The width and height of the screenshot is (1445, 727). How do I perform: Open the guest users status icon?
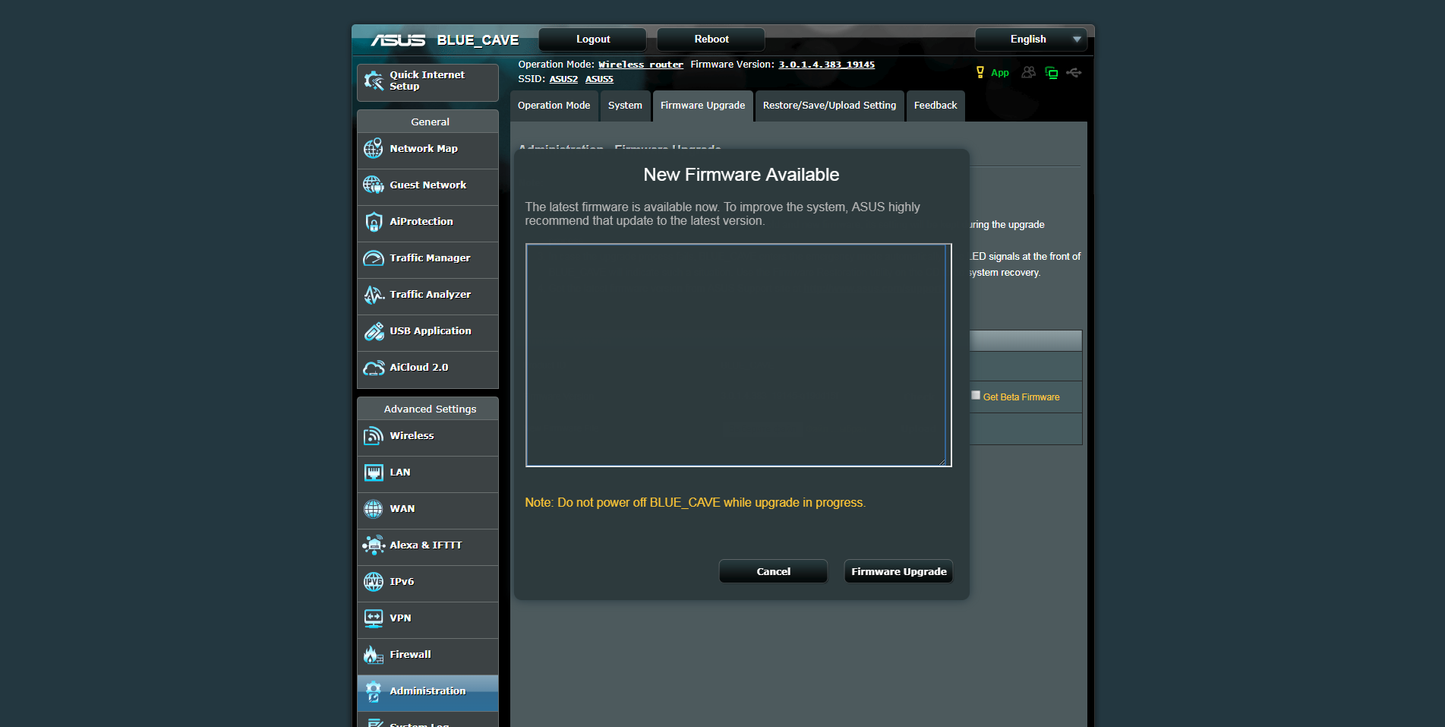pos(1029,72)
